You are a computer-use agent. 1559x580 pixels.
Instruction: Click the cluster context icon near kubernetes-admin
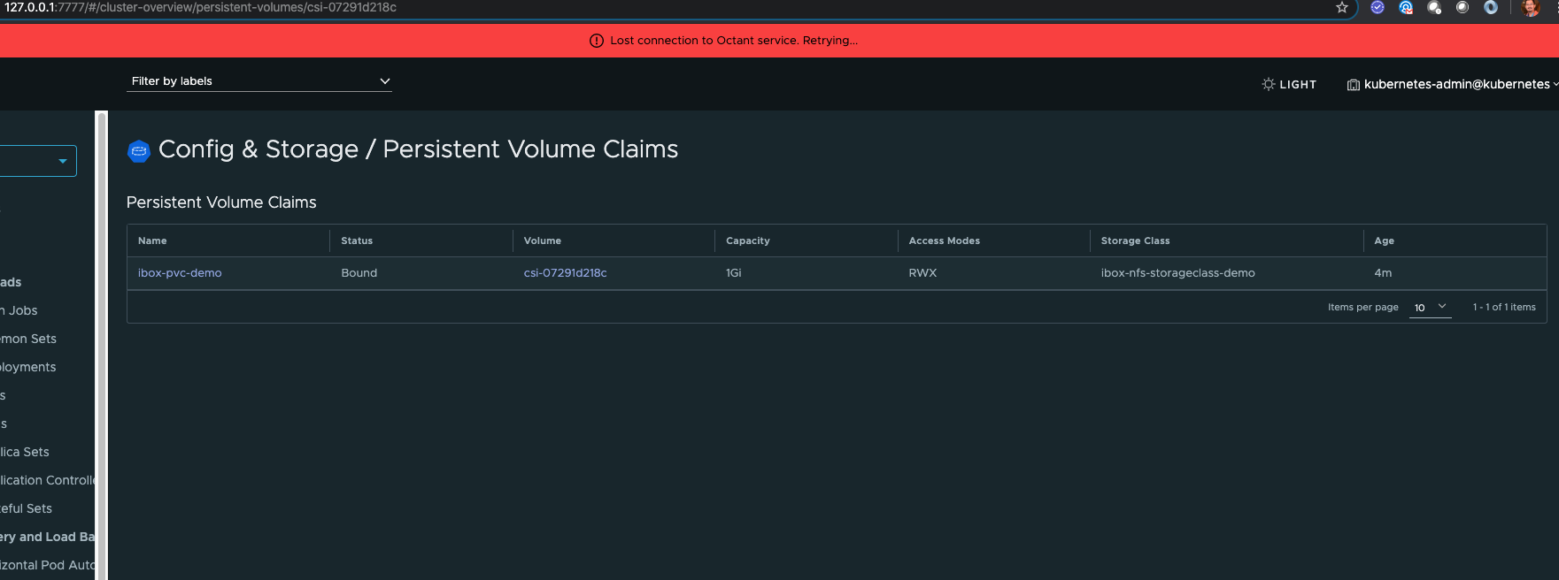point(1354,85)
